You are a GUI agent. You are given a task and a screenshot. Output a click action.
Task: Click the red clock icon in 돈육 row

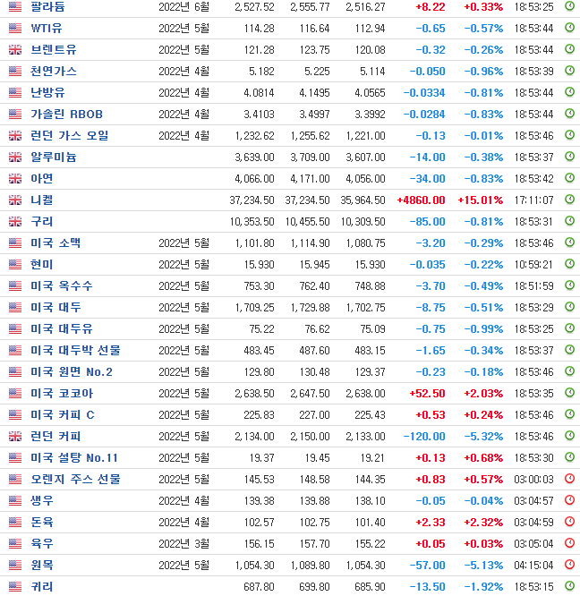click(x=569, y=522)
